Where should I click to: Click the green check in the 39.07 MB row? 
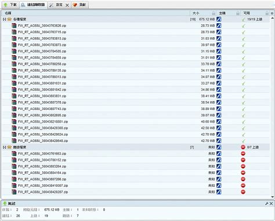[244, 115]
